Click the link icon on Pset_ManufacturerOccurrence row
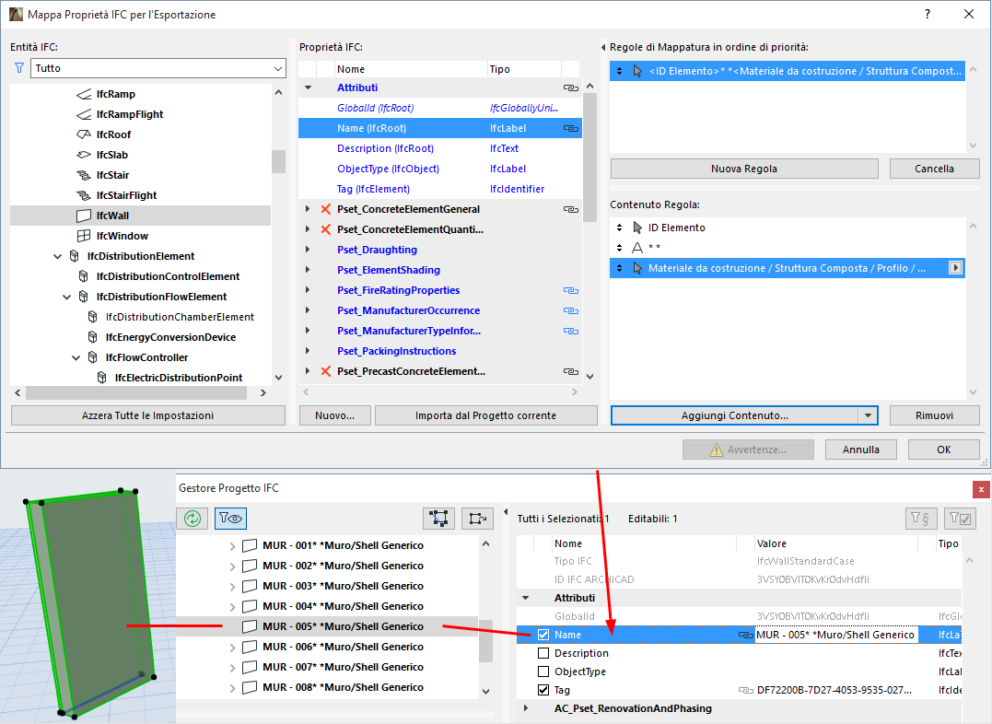992x724 pixels. point(571,310)
